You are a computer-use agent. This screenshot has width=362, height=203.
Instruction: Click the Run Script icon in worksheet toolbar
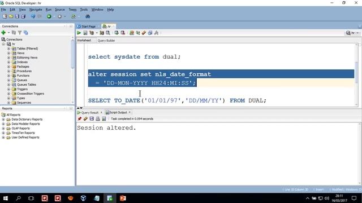(x=85, y=33)
